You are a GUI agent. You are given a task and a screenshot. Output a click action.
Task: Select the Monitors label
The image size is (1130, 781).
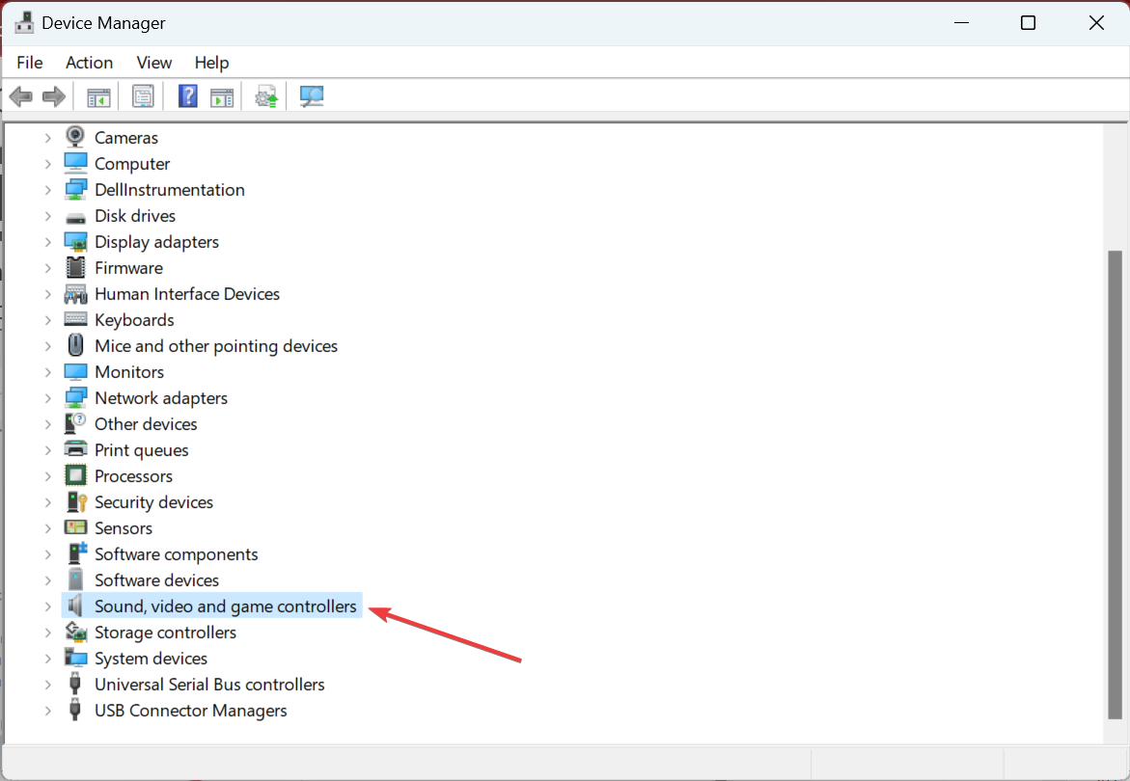point(129,372)
